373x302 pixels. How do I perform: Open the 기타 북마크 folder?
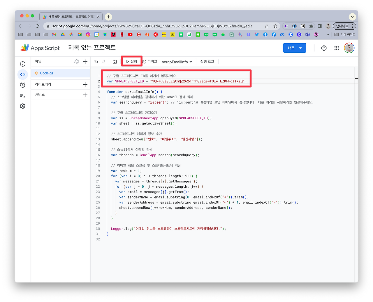[x=345, y=35]
